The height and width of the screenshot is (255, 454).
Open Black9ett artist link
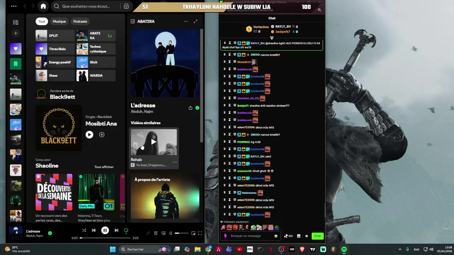click(x=62, y=97)
